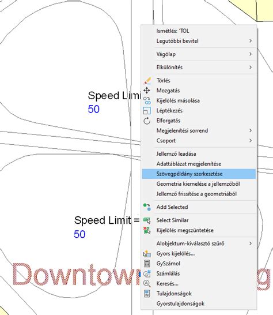273x315 pixels.
Task: Click the Add Selected icon
Action: [147, 207]
